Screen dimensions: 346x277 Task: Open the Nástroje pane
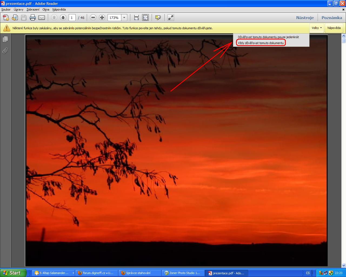click(305, 18)
